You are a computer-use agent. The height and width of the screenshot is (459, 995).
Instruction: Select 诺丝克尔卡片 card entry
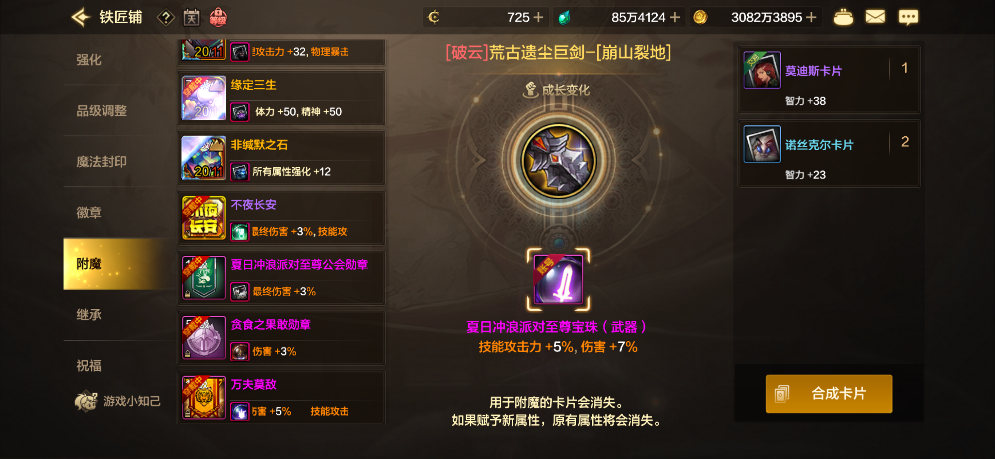pyautogui.click(x=829, y=153)
